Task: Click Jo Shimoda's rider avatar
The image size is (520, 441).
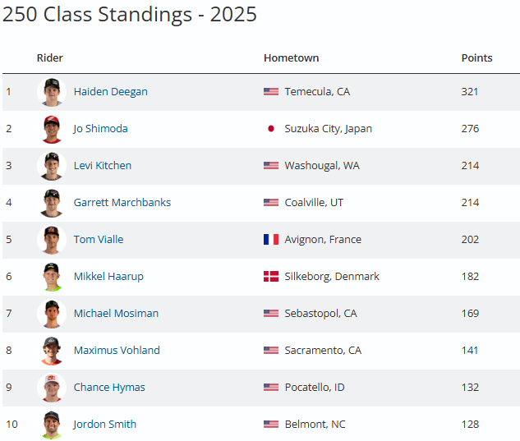Action: tap(52, 129)
